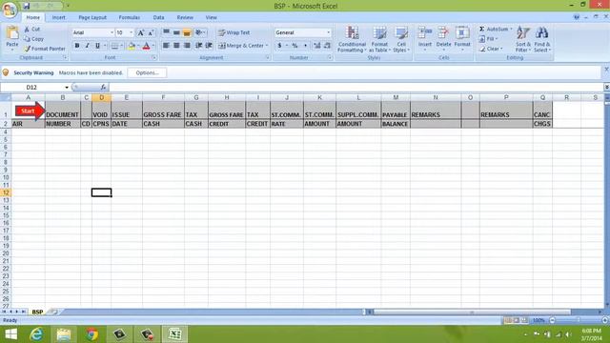Viewport: 610px width, 343px height.
Task: Click the Accounting Number Format dollar icon
Action: pos(279,46)
